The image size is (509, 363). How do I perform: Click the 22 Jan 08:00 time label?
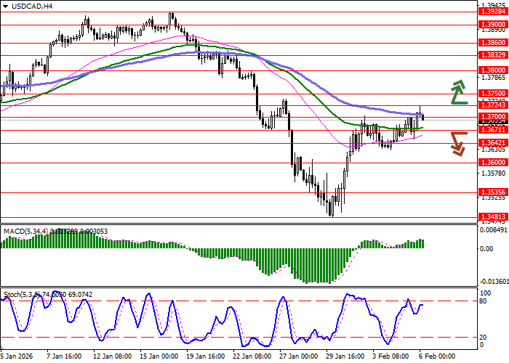pyautogui.click(x=252, y=356)
